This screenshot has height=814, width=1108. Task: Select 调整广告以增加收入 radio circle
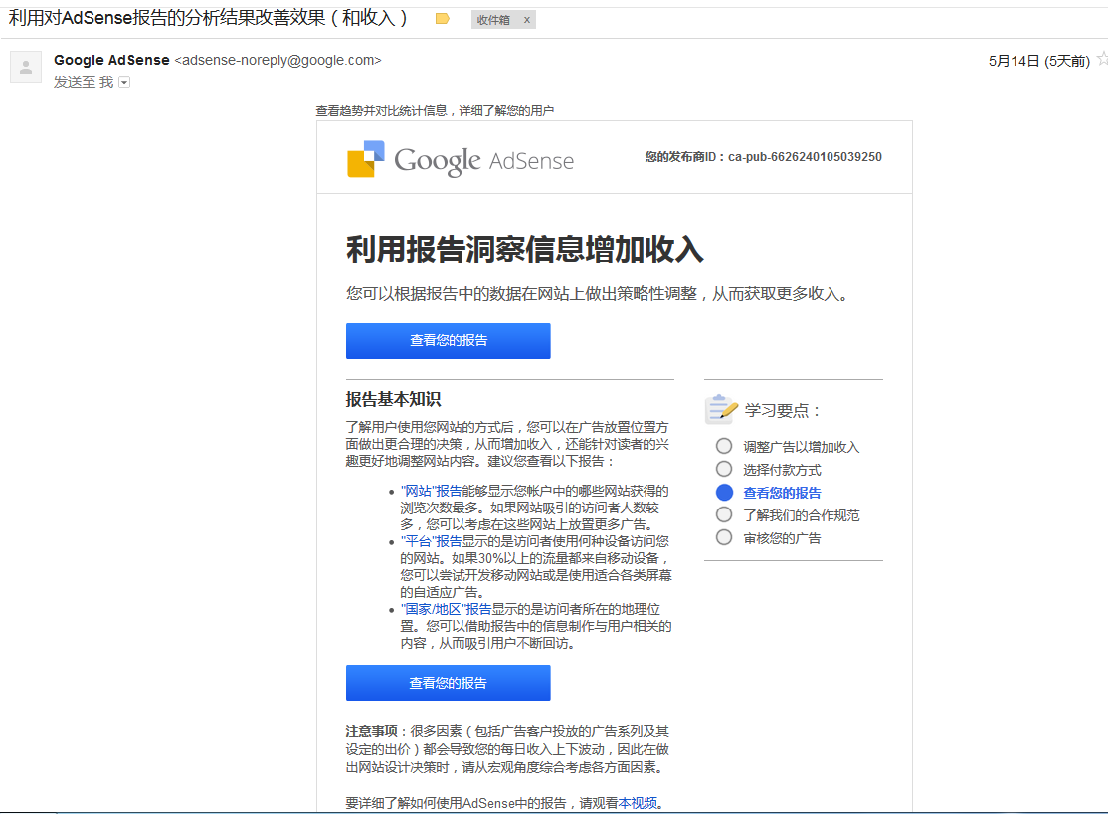(724, 446)
